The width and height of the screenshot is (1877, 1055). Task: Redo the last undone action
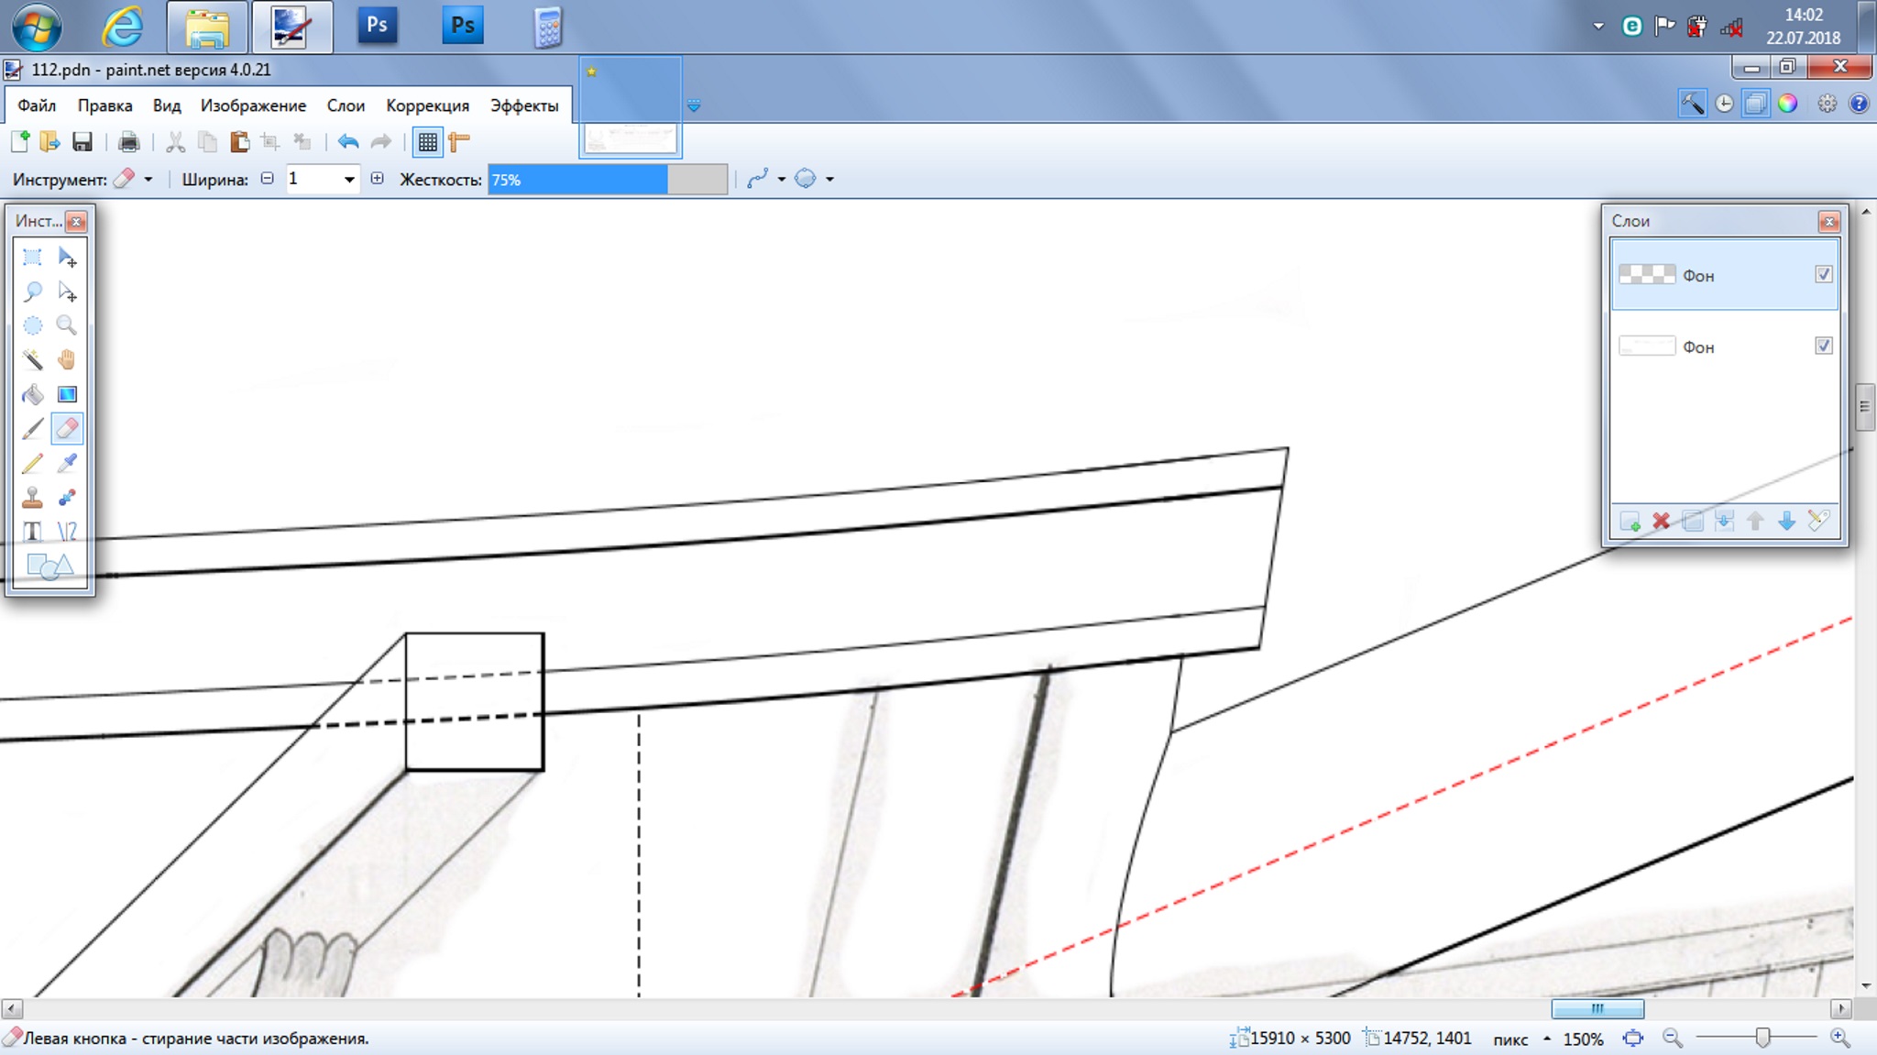pyautogui.click(x=381, y=141)
